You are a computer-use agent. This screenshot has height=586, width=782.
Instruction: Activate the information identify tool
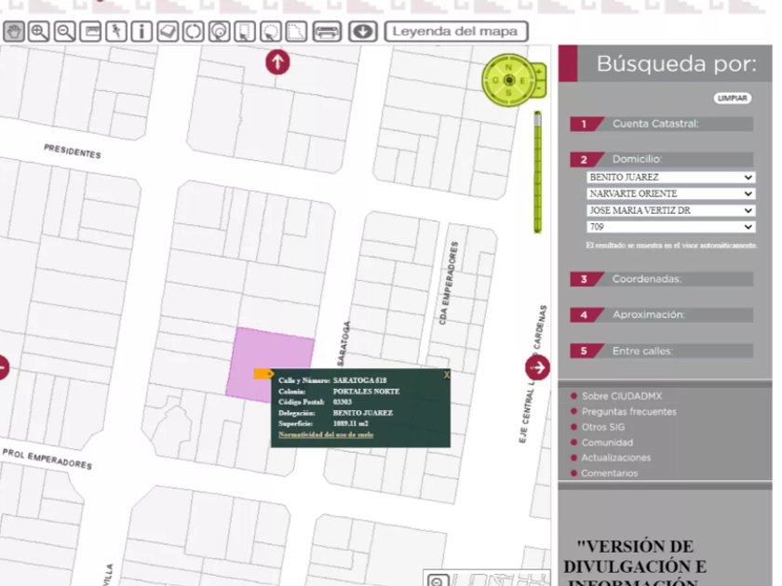coord(142,32)
